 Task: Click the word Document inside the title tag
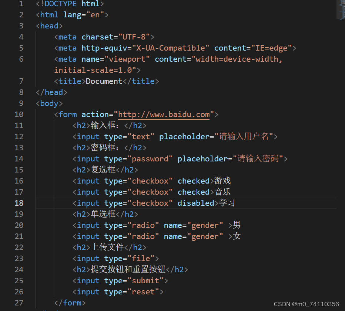tap(104, 81)
